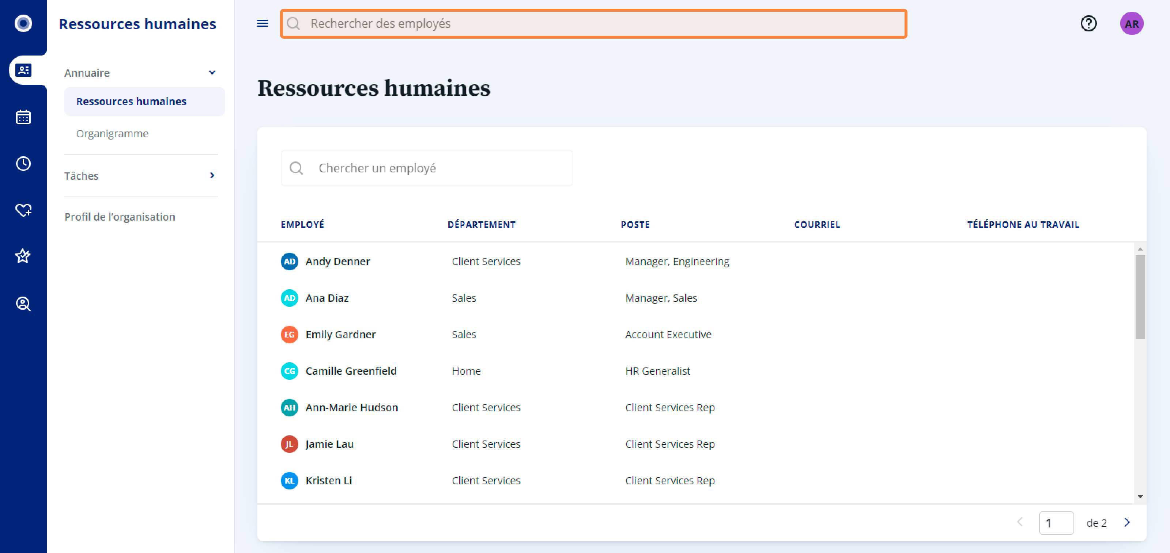
Task: Open Andy Denner's profile name
Action: (x=337, y=262)
